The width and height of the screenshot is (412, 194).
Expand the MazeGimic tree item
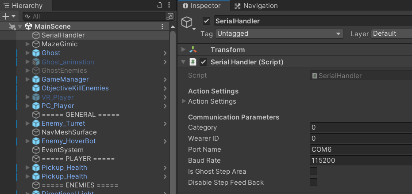[x=27, y=44]
